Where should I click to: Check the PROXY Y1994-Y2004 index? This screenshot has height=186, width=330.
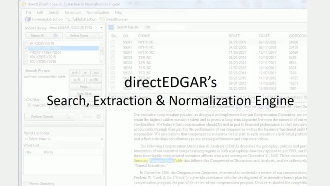[x=26, y=52]
